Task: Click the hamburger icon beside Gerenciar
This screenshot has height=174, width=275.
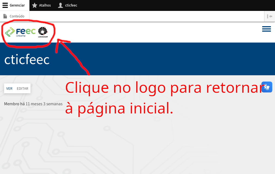Action: [5, 5]
